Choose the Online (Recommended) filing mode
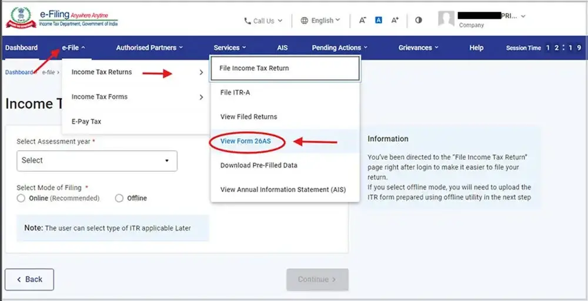Image resolution: width=588 pixels, height=301 pixels. coord(21,198)
